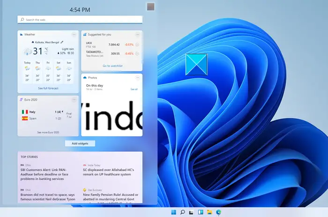Click Kolkata, West Bengal location text
328x217 pixels.
(47, 42)
